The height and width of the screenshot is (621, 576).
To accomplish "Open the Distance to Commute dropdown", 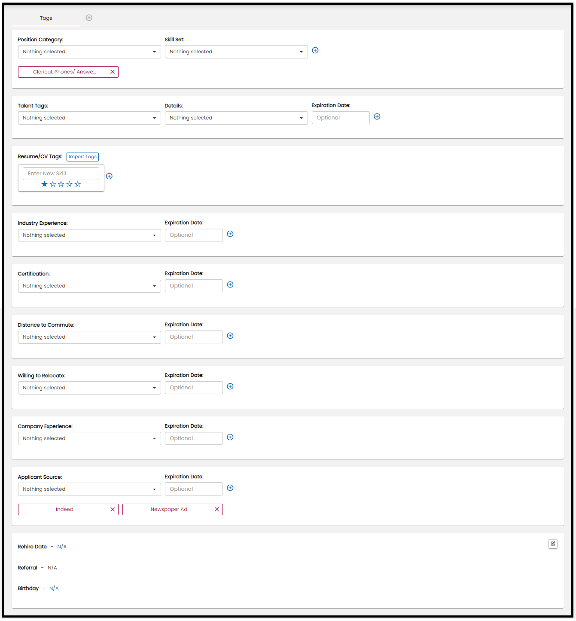I will click(89, 337).
